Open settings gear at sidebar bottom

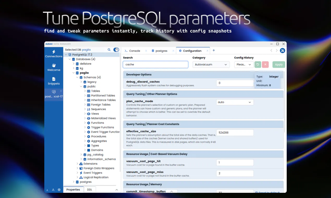click(x=59, y=190)
